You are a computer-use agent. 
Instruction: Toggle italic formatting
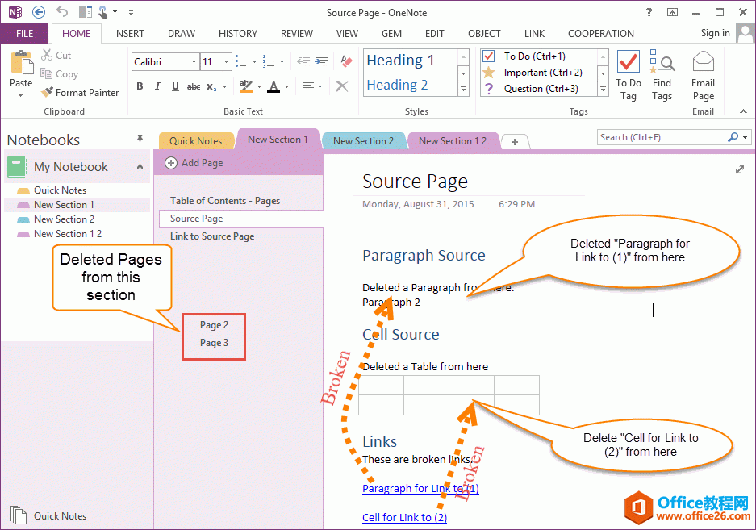point(157,86)
